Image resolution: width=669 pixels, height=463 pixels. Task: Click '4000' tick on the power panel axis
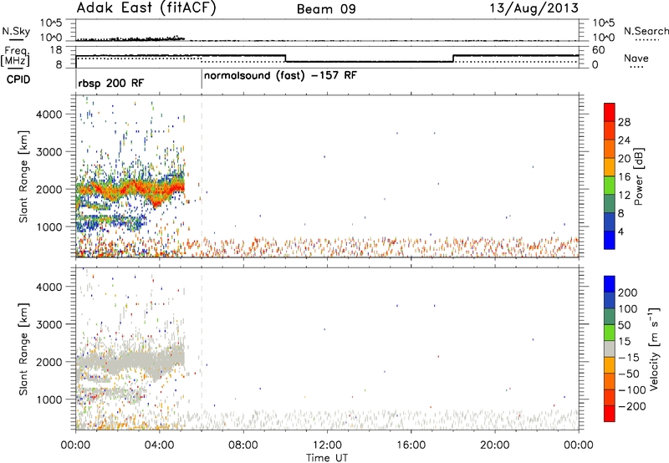[x=49, y=114]
